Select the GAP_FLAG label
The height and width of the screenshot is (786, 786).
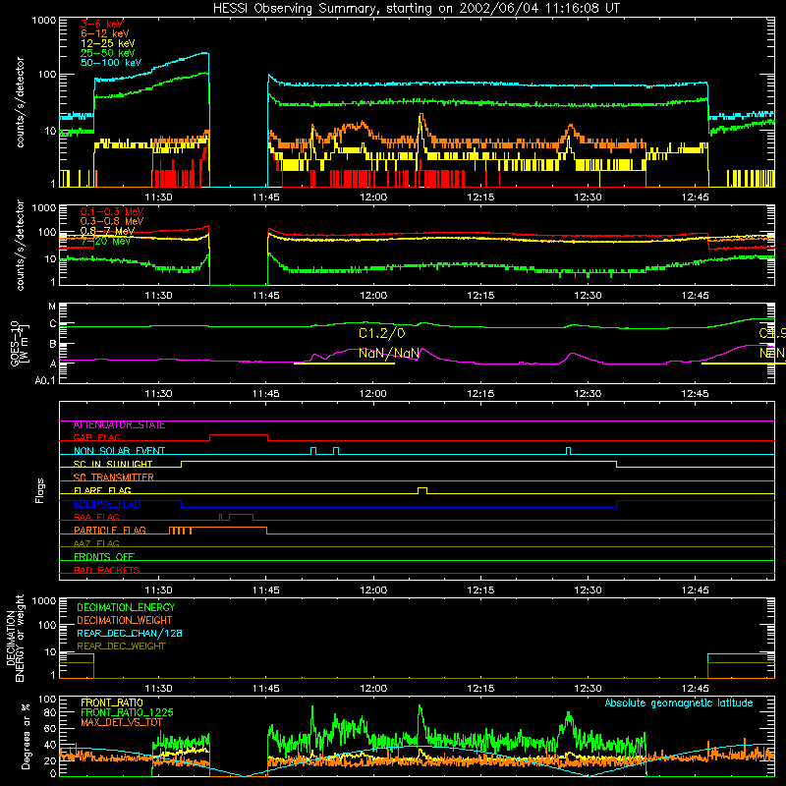tap(96, 437)
